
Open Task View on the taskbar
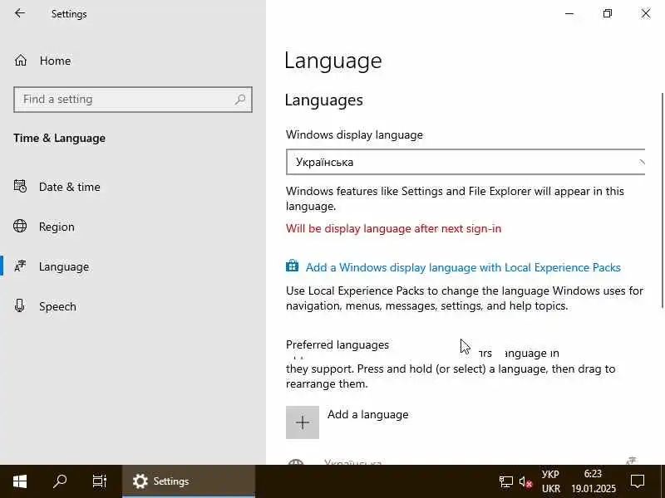(x=100, y=481)
